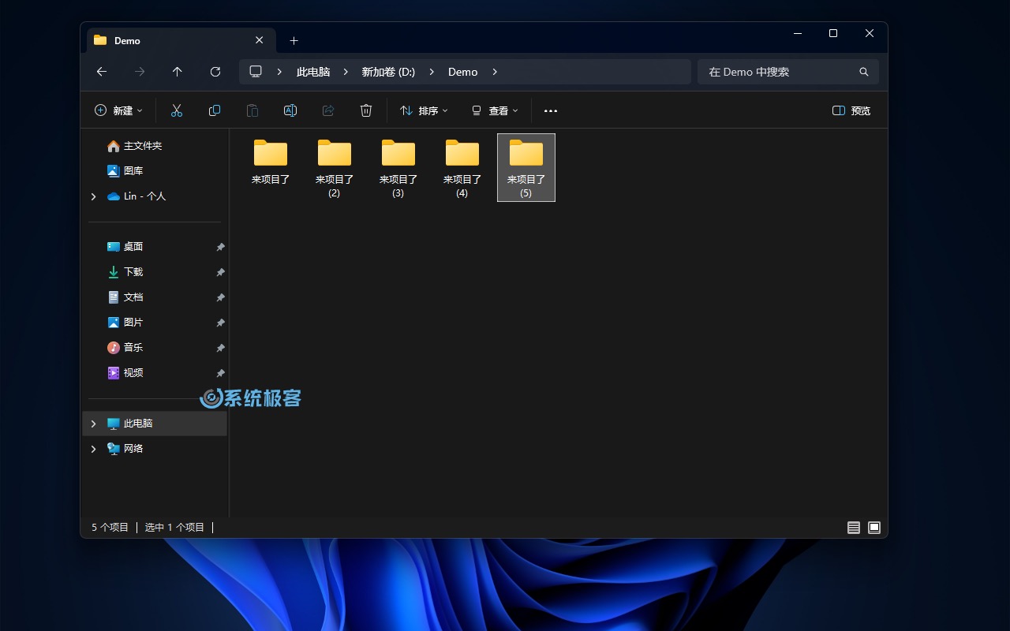Open 文档 Documents in sidebar

[125, 297]
